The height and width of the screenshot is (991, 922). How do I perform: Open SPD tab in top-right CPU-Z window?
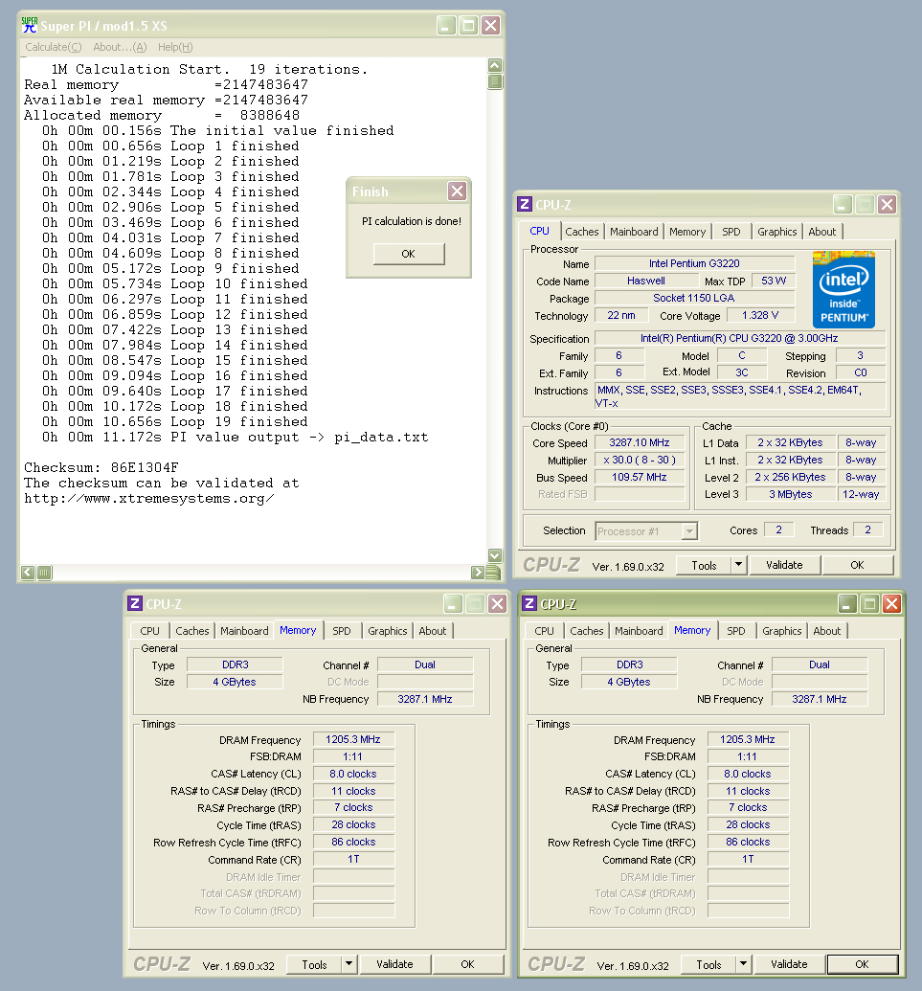coord(731,232)
